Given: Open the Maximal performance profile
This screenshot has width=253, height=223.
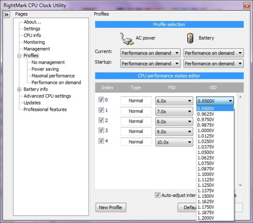Looking at the screenshot, I should 53,76.
